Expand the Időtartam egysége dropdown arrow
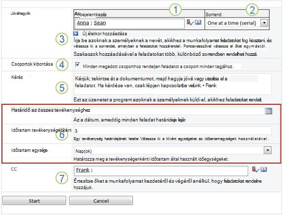The width and height of the screenshot is (283, 215). coord(267,150)
